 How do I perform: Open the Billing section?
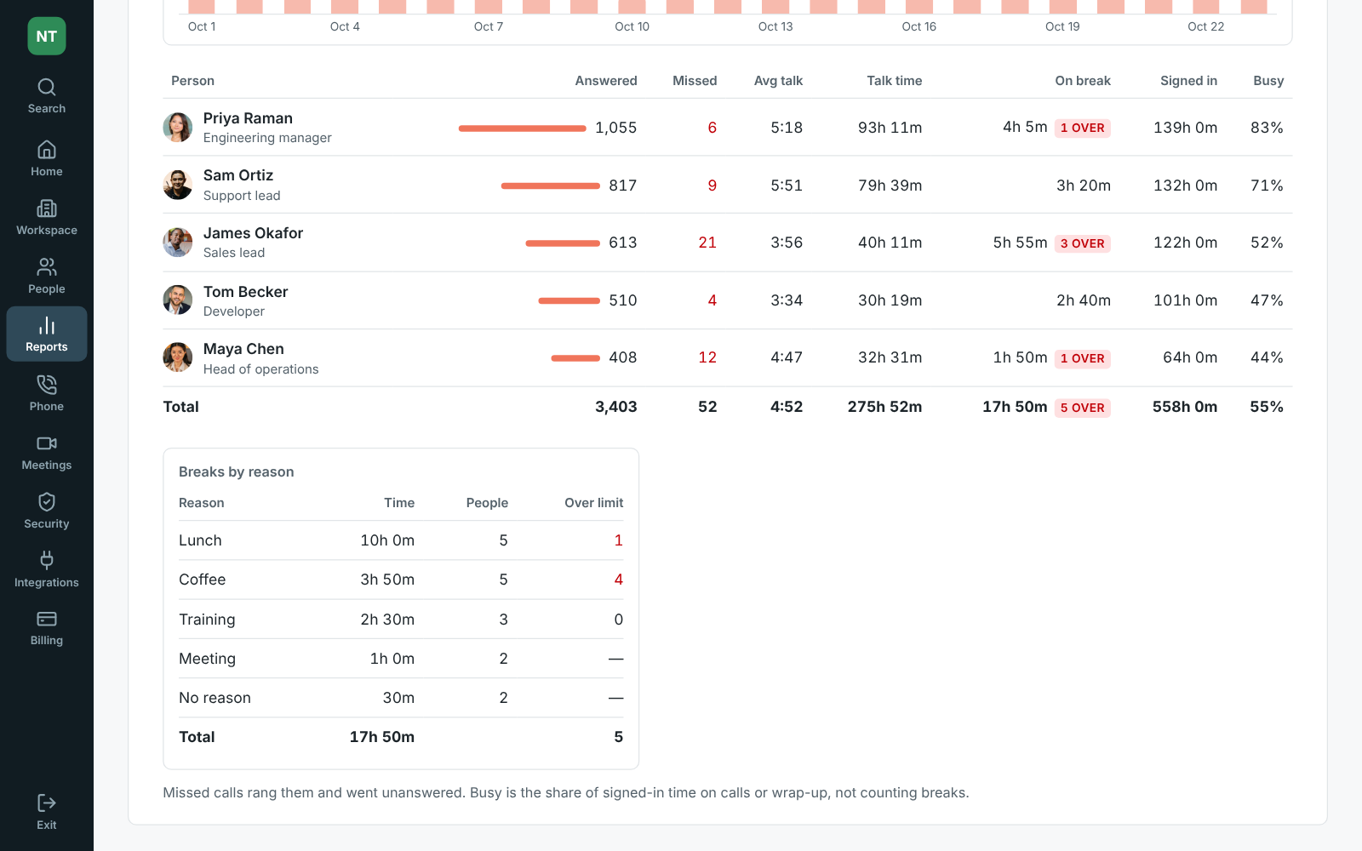(x=47, y=628)
